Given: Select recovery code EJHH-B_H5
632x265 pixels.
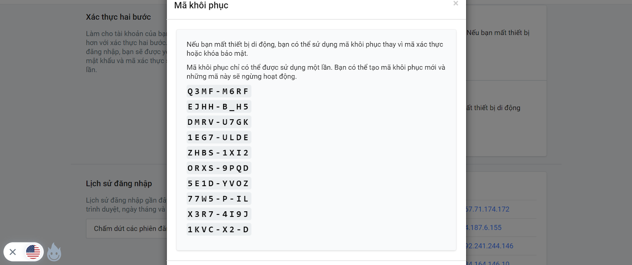Looking at the screenshot, I should (218, 107).
